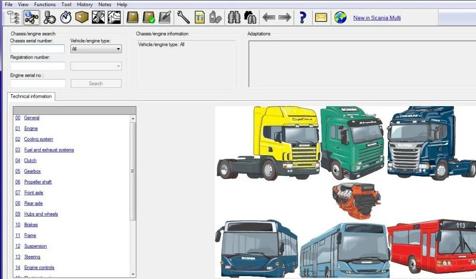This screenshot has width=476, height=279.
Task: Click the Search button
Action: point(96,83)
